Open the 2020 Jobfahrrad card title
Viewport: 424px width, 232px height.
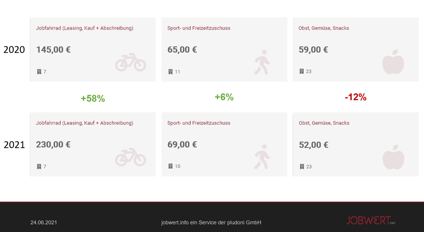coord(84,28)
